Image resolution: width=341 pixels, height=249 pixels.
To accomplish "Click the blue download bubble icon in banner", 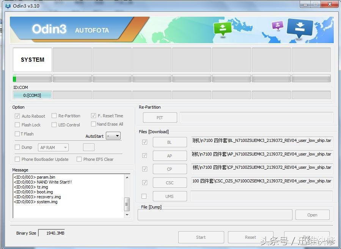I will pos(300,28).
